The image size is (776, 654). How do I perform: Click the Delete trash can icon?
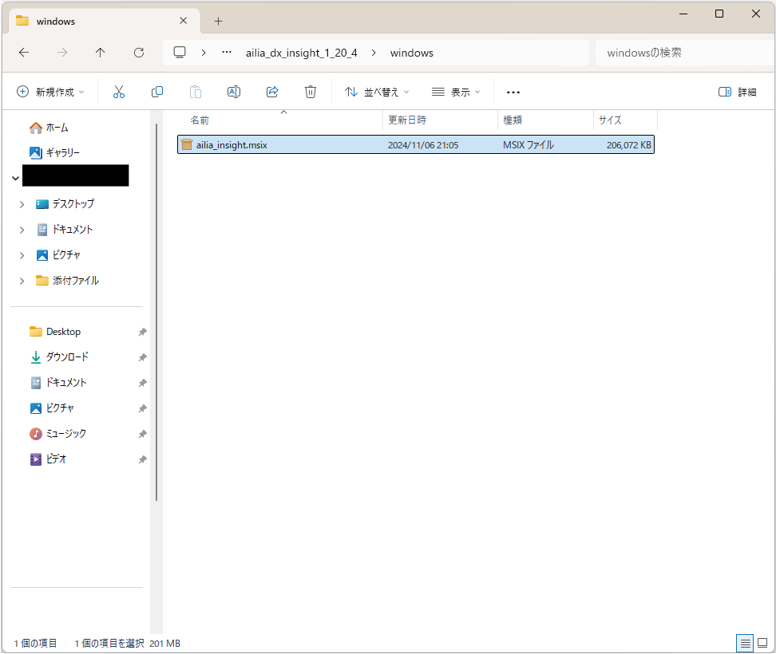coord(311,92)
